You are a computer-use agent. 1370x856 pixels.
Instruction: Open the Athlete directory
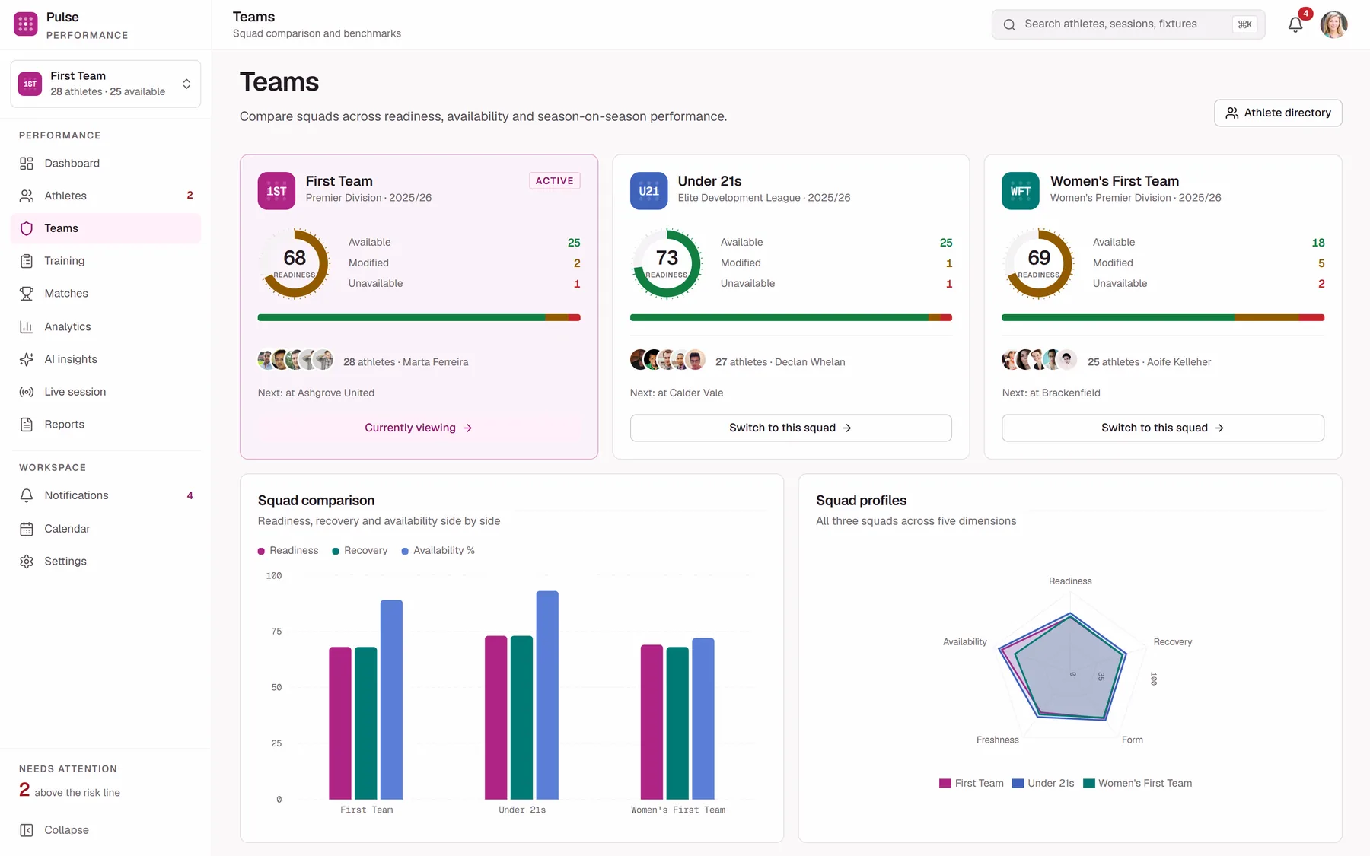pos(1278,113)
